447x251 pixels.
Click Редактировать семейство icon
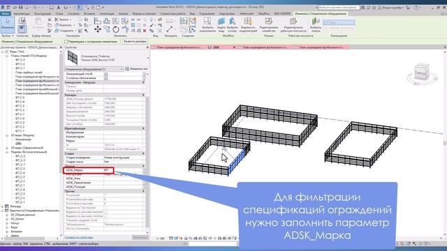[268, 25]
